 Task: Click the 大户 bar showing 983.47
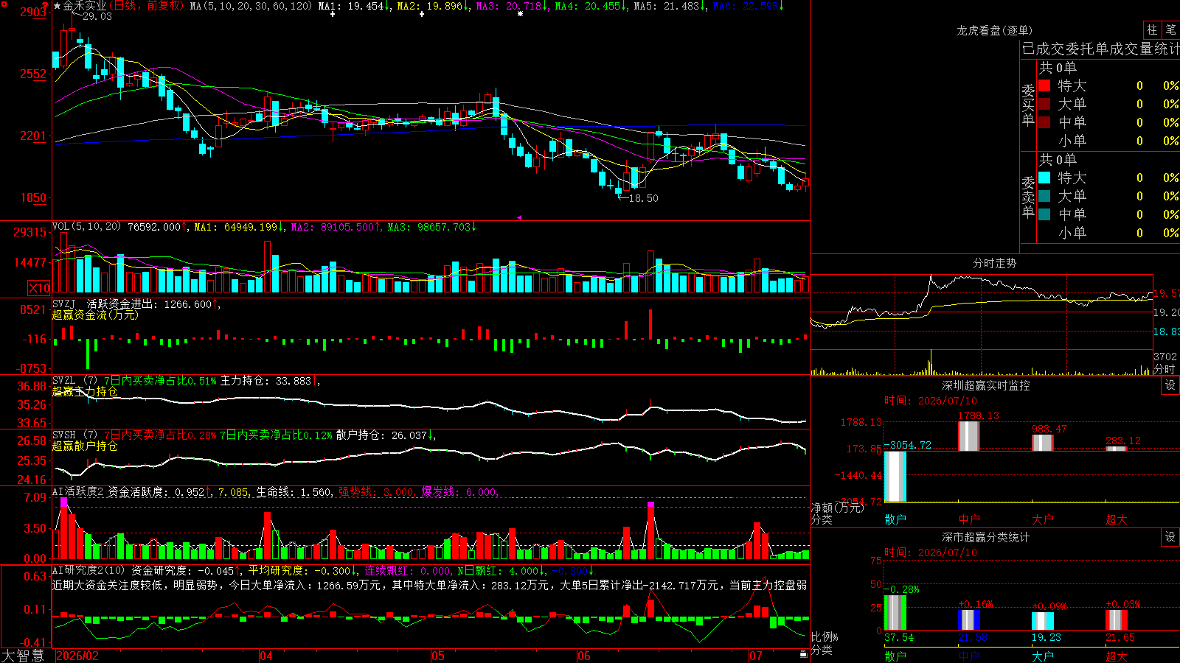coord(1043,443)
